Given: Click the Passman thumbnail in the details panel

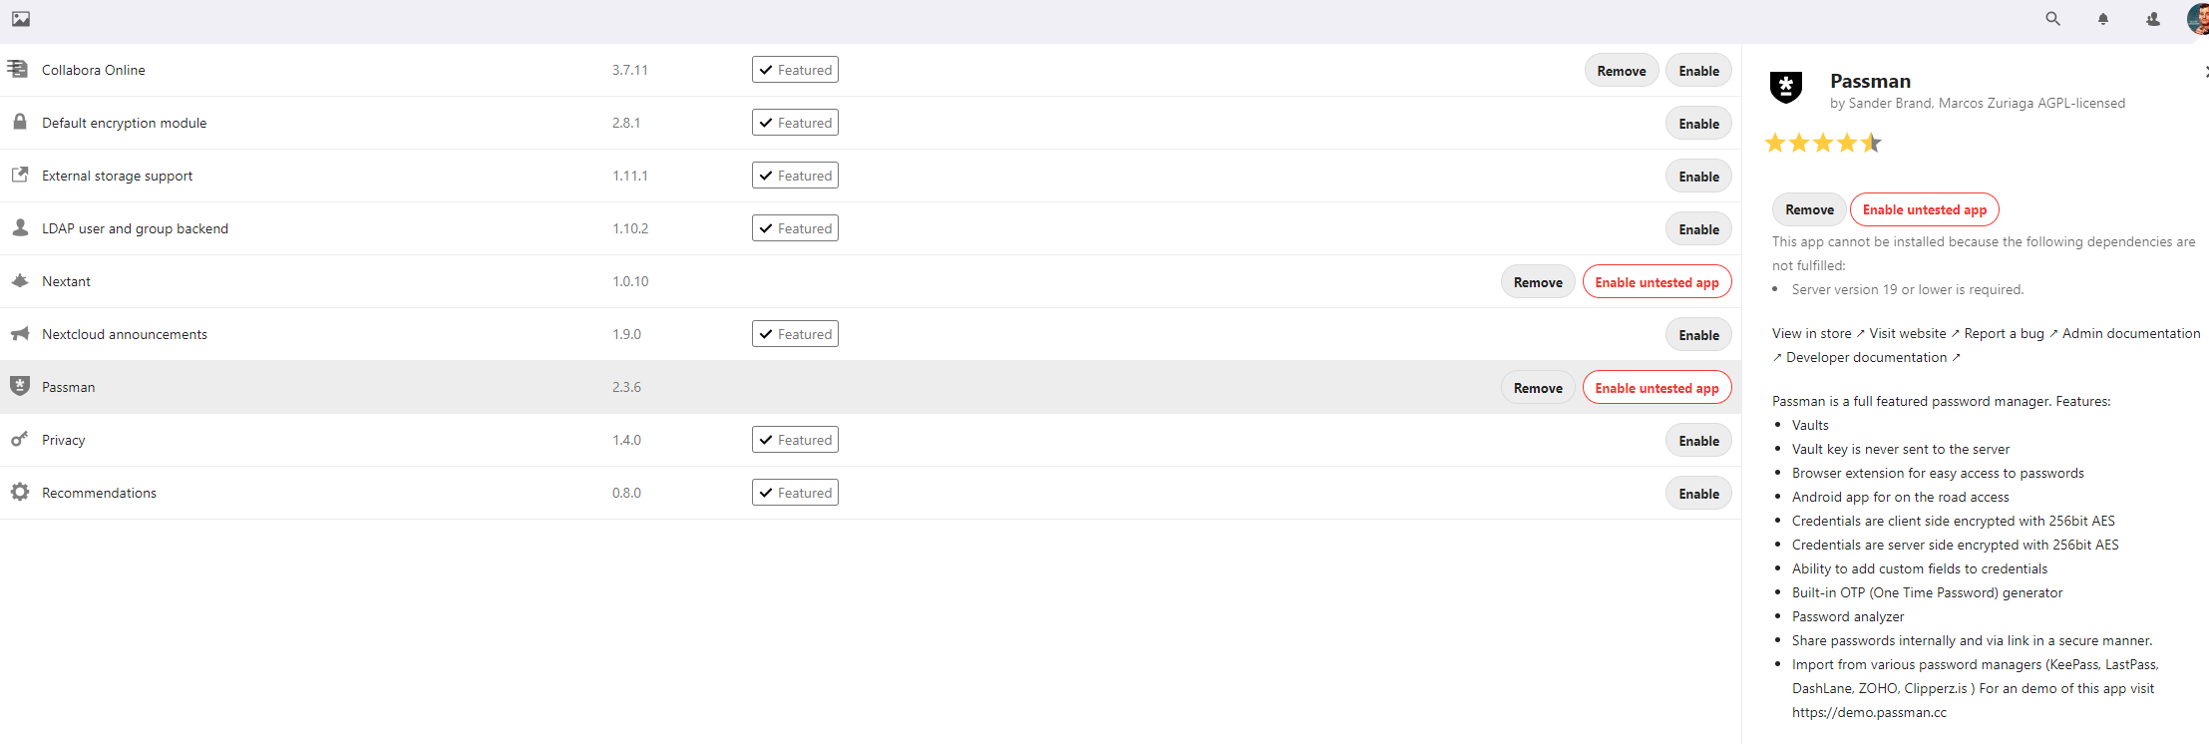Looking at the screenshot, I should [1785, 89].
